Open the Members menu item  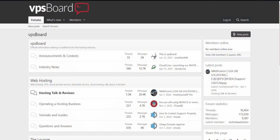(75, 20)
